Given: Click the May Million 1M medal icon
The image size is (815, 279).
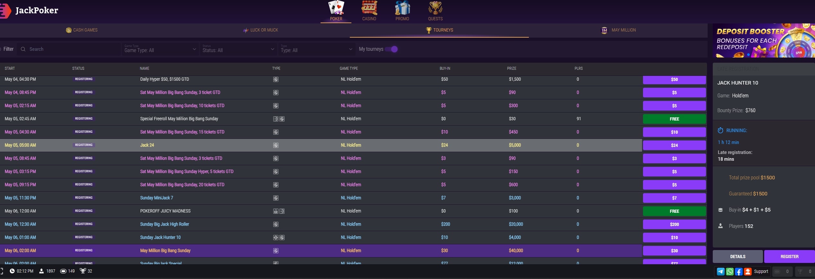Looking at the screenshot, I should tap(604, 30).
